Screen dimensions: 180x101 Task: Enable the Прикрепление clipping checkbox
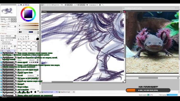pyautogui.click(x=1, y=42)
